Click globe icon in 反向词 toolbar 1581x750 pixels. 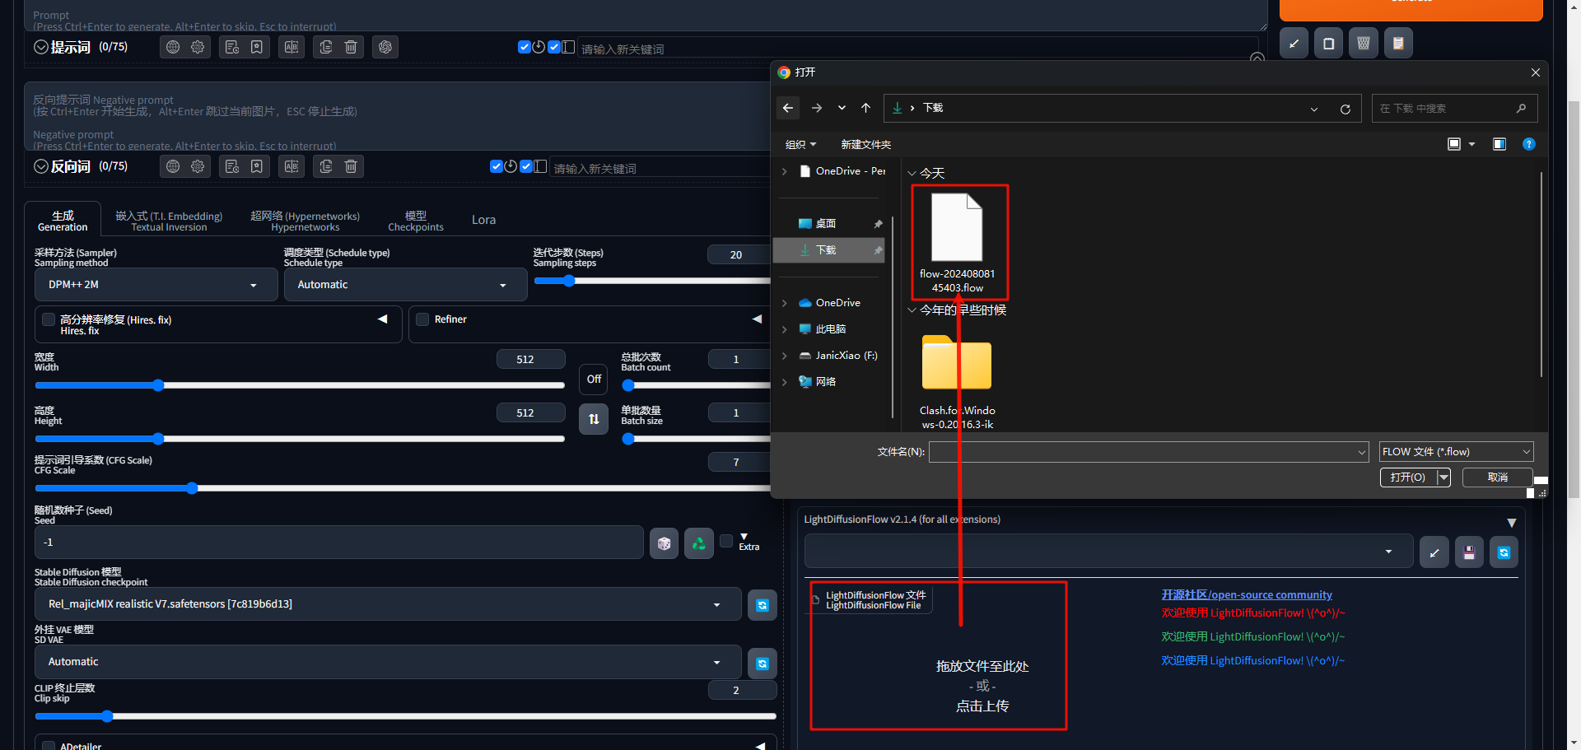173,166
